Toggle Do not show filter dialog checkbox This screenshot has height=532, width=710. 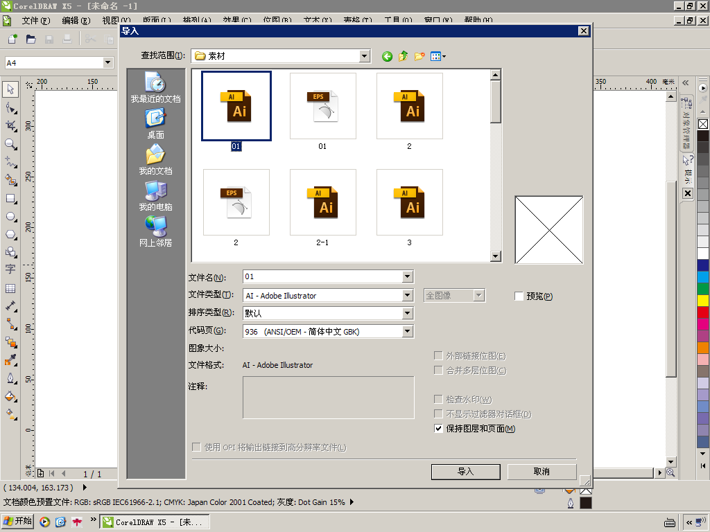(x=438, y=414)
